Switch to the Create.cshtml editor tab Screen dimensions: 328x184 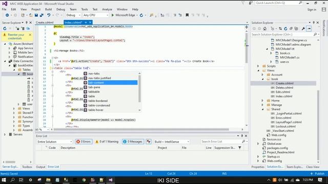coord(45,22)
